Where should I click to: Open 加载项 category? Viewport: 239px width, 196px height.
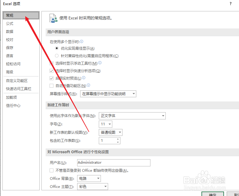pyautogui.click(x=21, y=97)
